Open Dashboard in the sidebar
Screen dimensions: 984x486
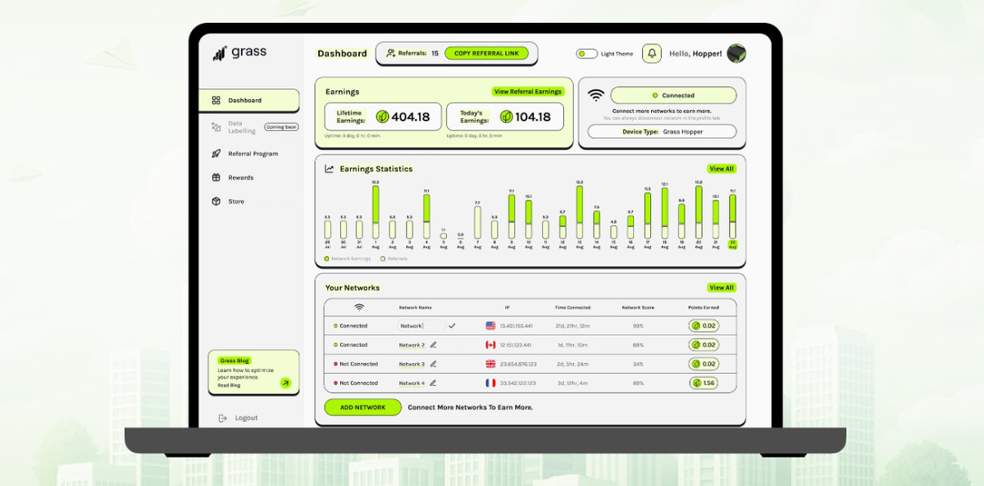248,100
